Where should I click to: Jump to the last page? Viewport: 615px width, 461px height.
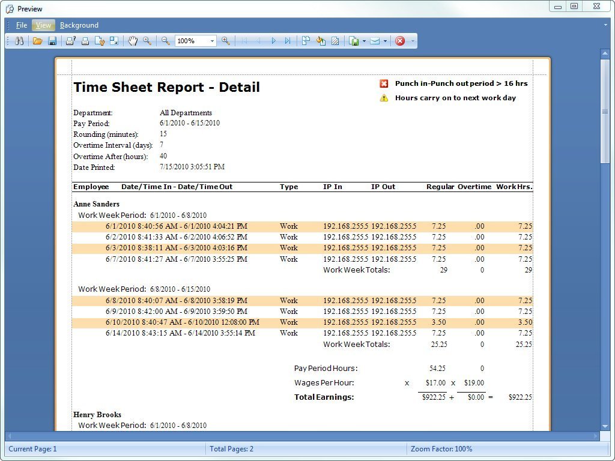(288, 41)
